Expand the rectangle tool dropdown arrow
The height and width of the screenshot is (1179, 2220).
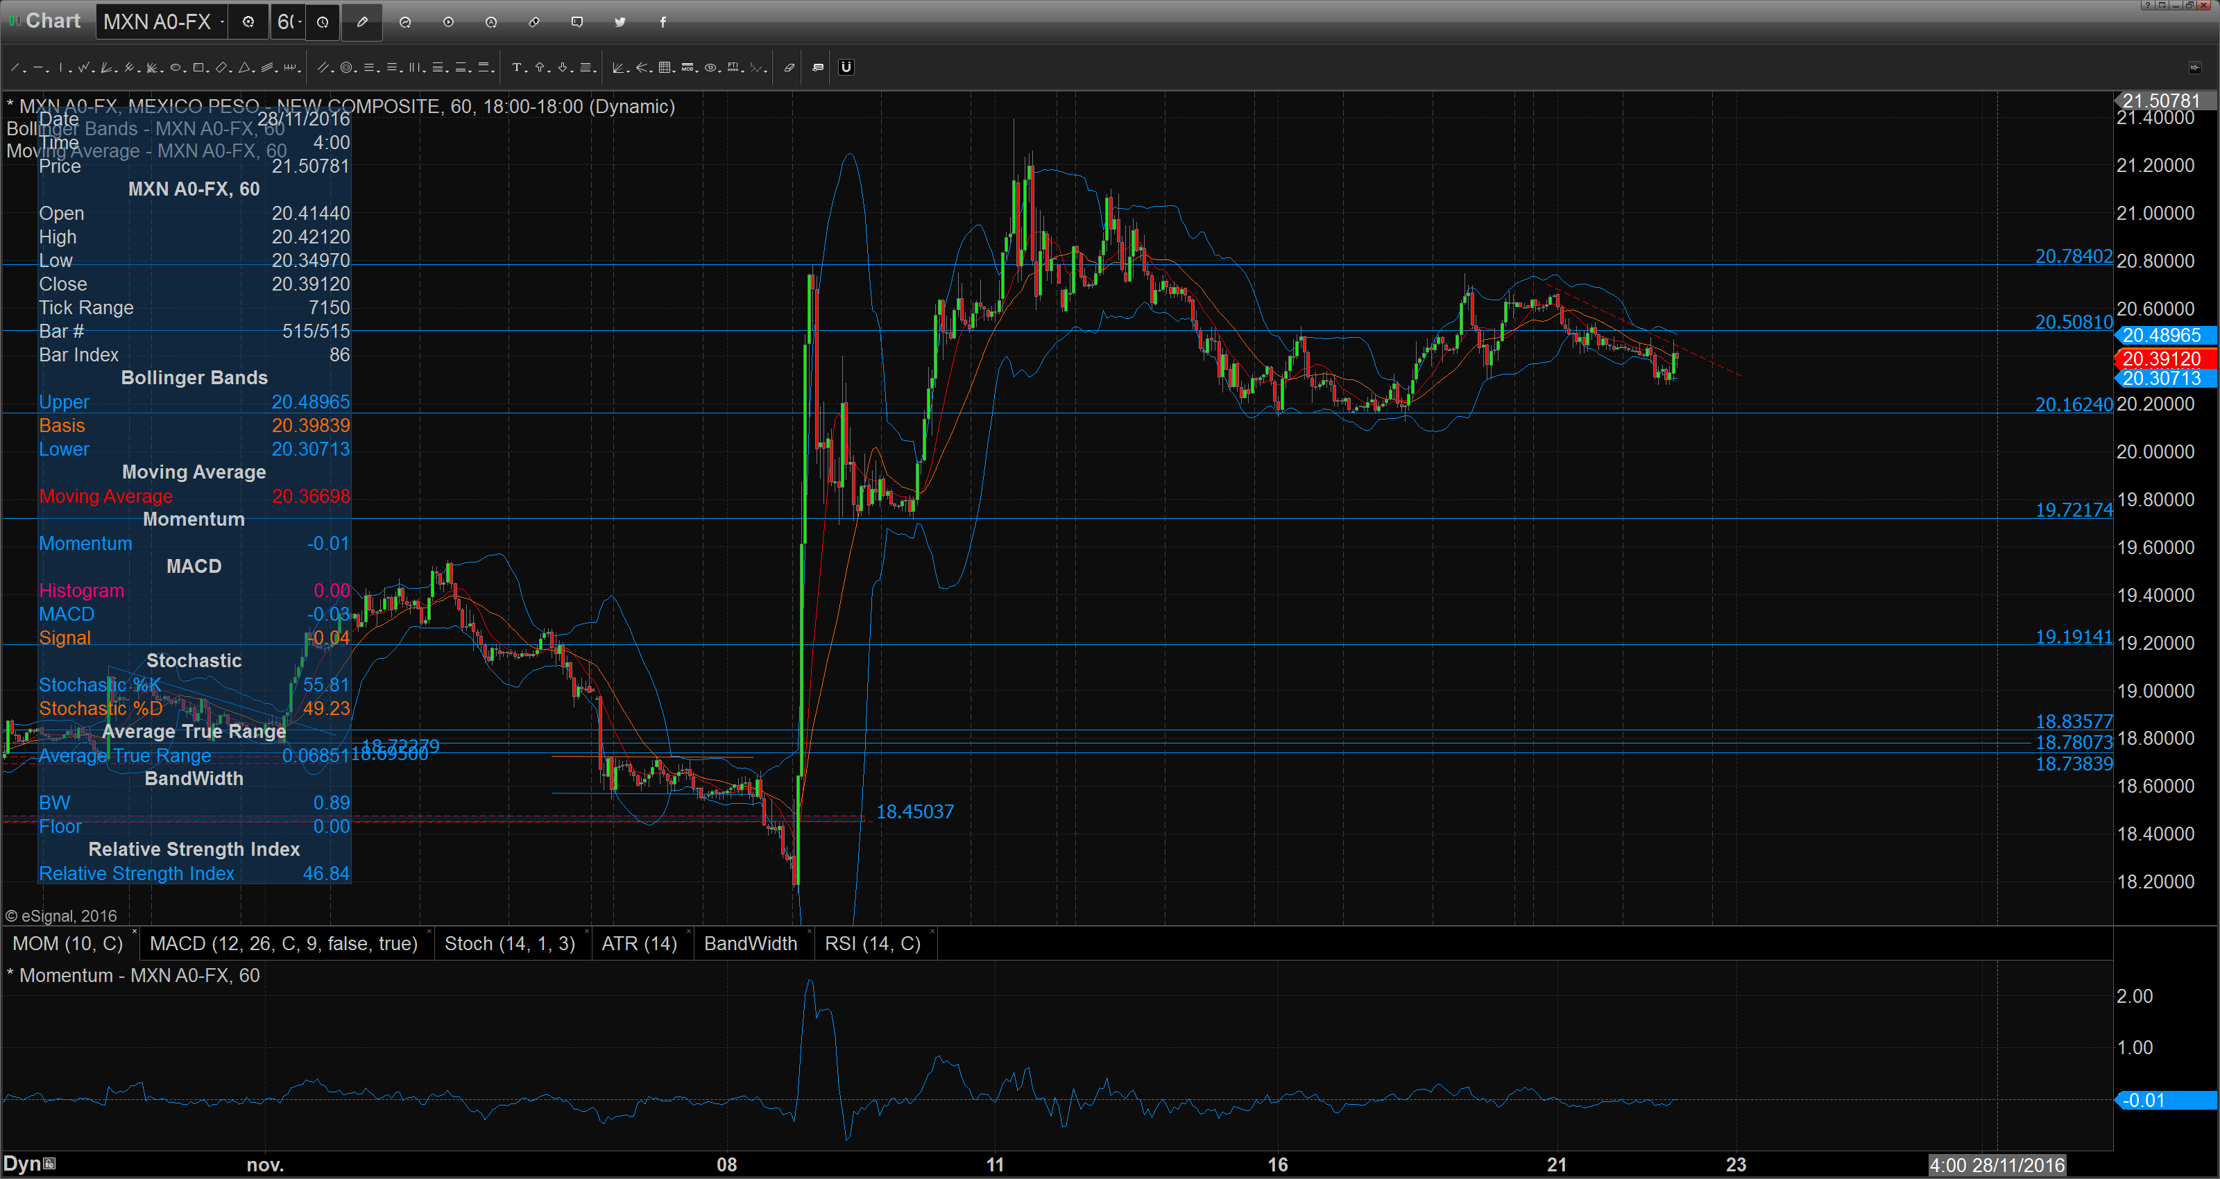[x=209, y=71]
